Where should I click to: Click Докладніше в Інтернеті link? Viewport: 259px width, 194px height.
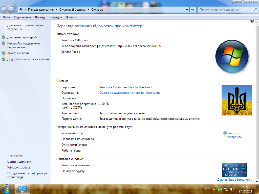pyautogui.click(x=234, y=180)
